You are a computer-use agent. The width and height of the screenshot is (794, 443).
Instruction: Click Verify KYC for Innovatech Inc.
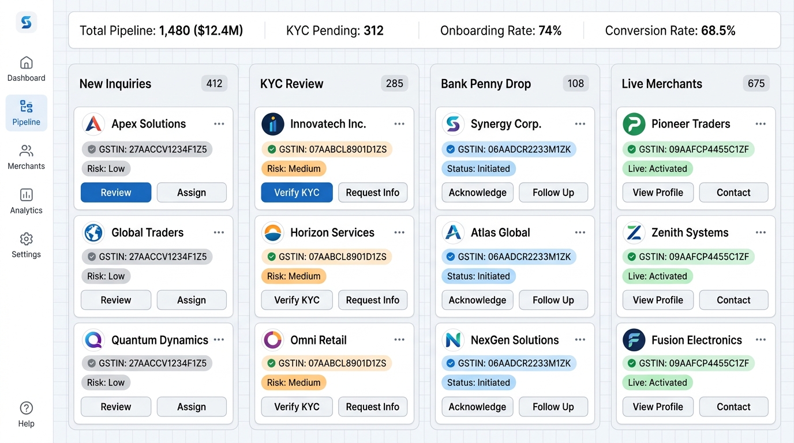click(297, 193)
